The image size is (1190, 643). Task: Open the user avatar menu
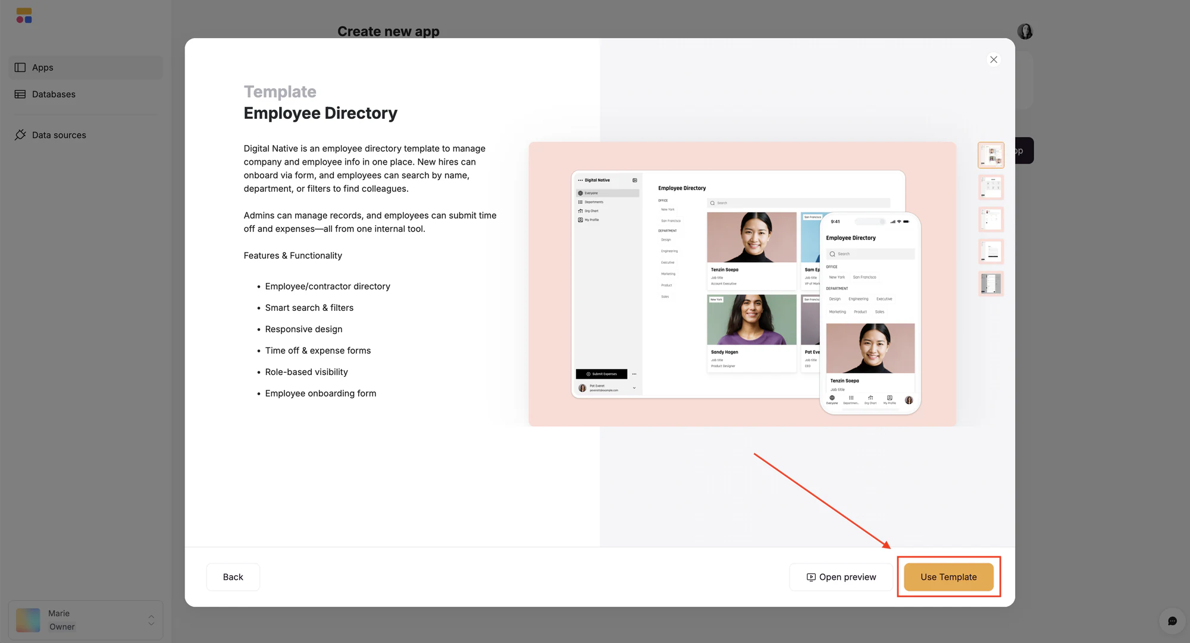coord(1025,31)
